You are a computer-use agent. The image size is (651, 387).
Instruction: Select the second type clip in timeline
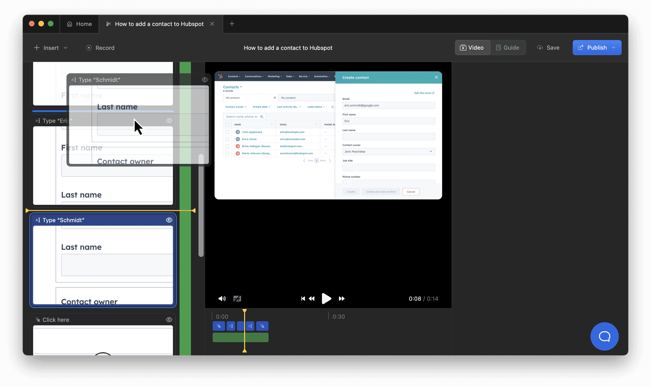click(250, 326)
